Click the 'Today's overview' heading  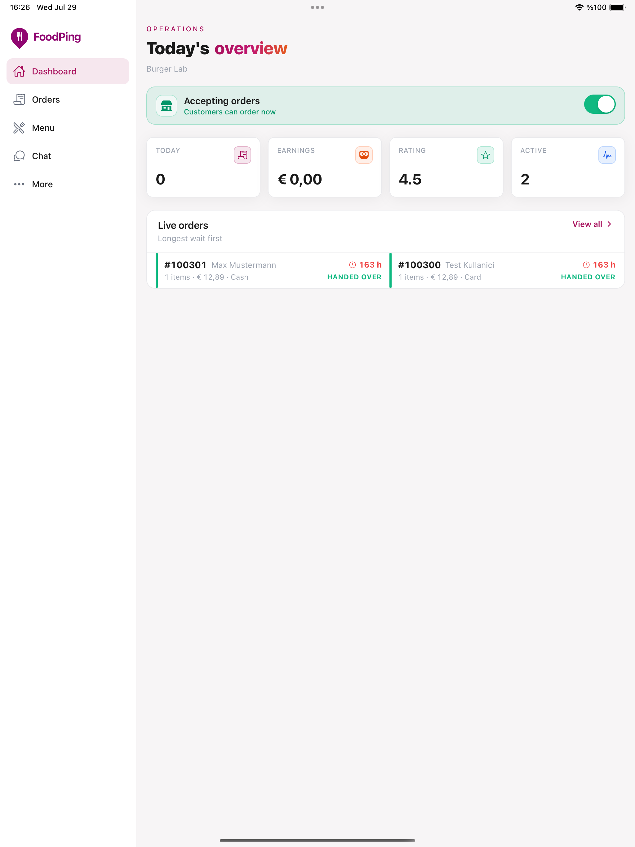[x=217, y=49]
